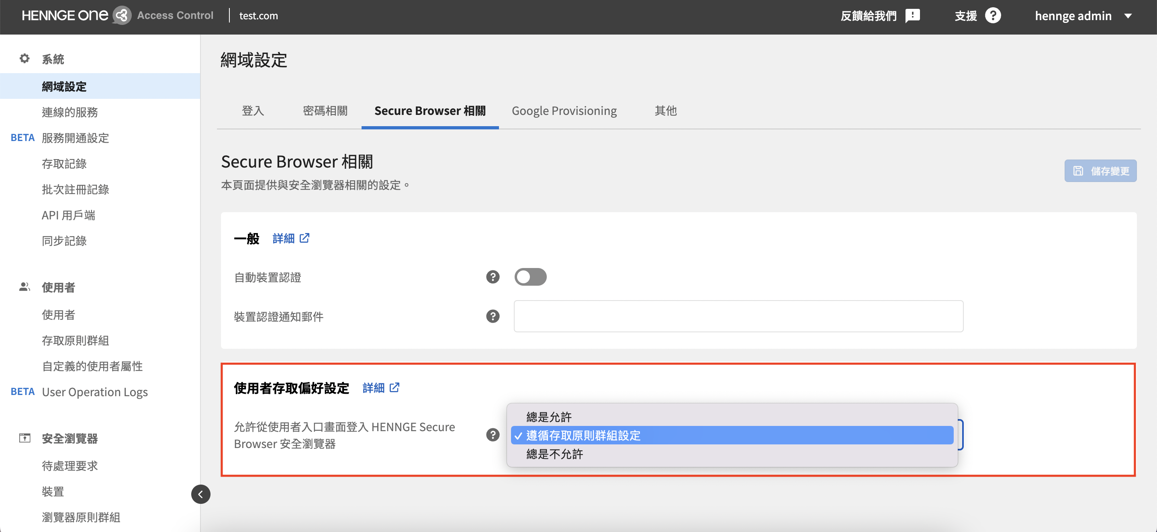Open the support question mark icon
Screen dimensions: 1157x532
tap(993, 16)
